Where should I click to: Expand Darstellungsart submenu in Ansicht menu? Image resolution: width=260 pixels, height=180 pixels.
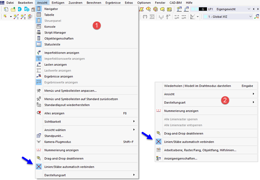[x=87, y=175]
